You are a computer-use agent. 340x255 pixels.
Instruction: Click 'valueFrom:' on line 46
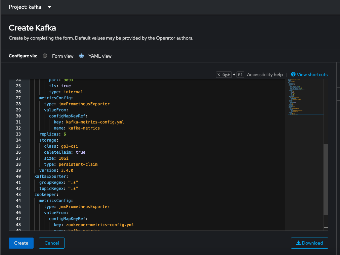56,213
